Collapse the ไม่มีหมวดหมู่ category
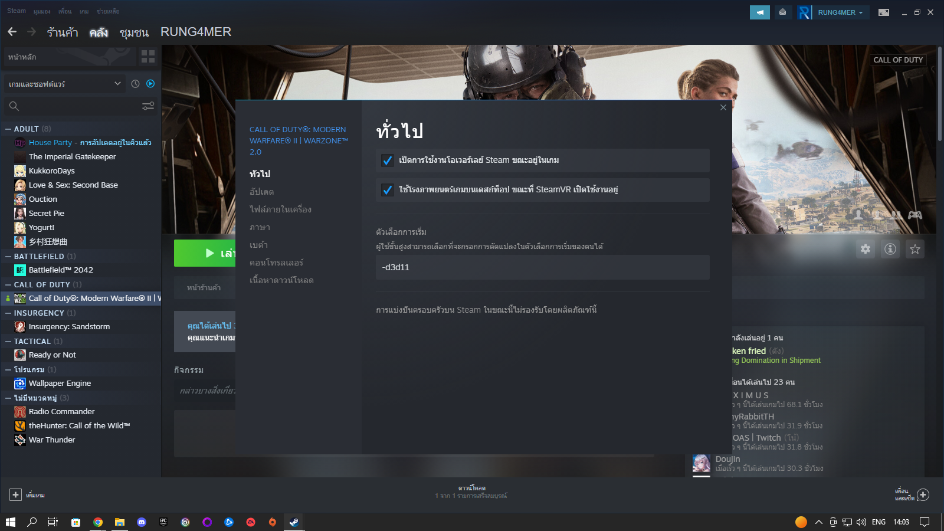The width and height of the screenshot is (944, 531). tap(8, 398)
